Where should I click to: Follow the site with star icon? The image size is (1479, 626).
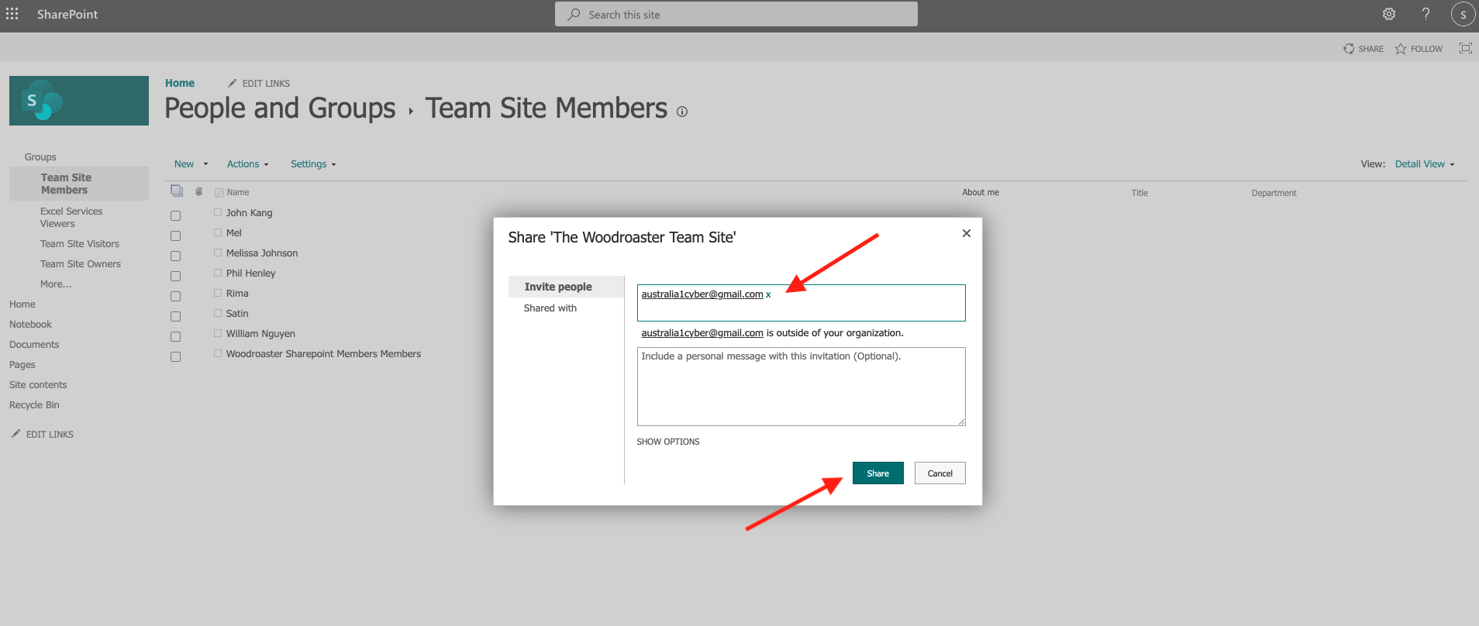pos(1419,49)
